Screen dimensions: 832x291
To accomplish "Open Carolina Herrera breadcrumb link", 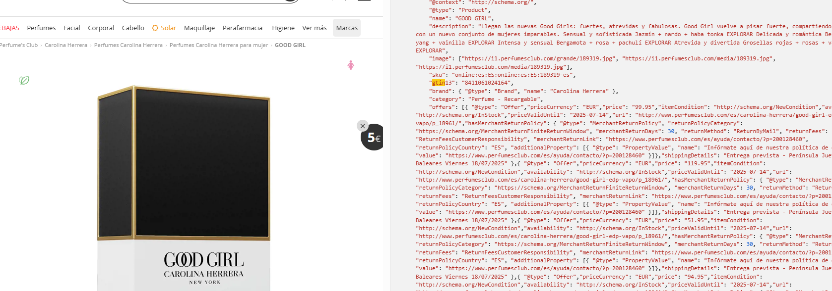I will pyautogui.click(x=66, y=45).
